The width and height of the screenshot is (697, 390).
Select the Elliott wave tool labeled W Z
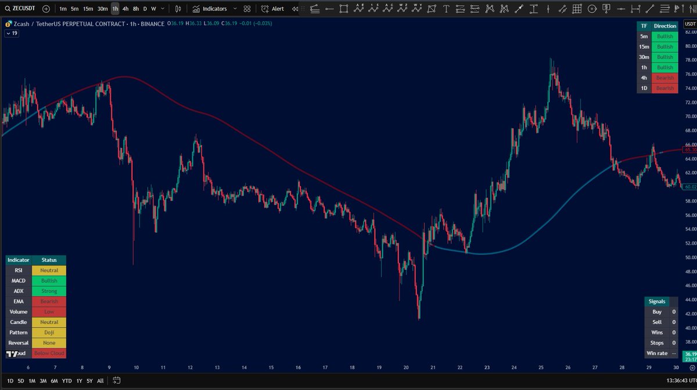coord(403,9)
